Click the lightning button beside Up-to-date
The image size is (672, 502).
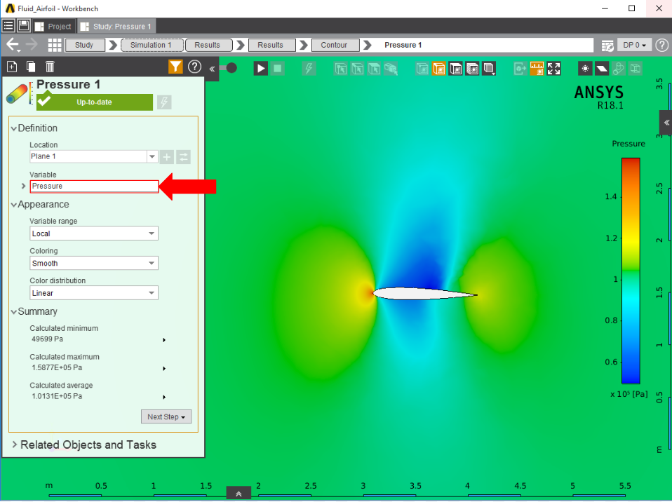coord(164,102)
